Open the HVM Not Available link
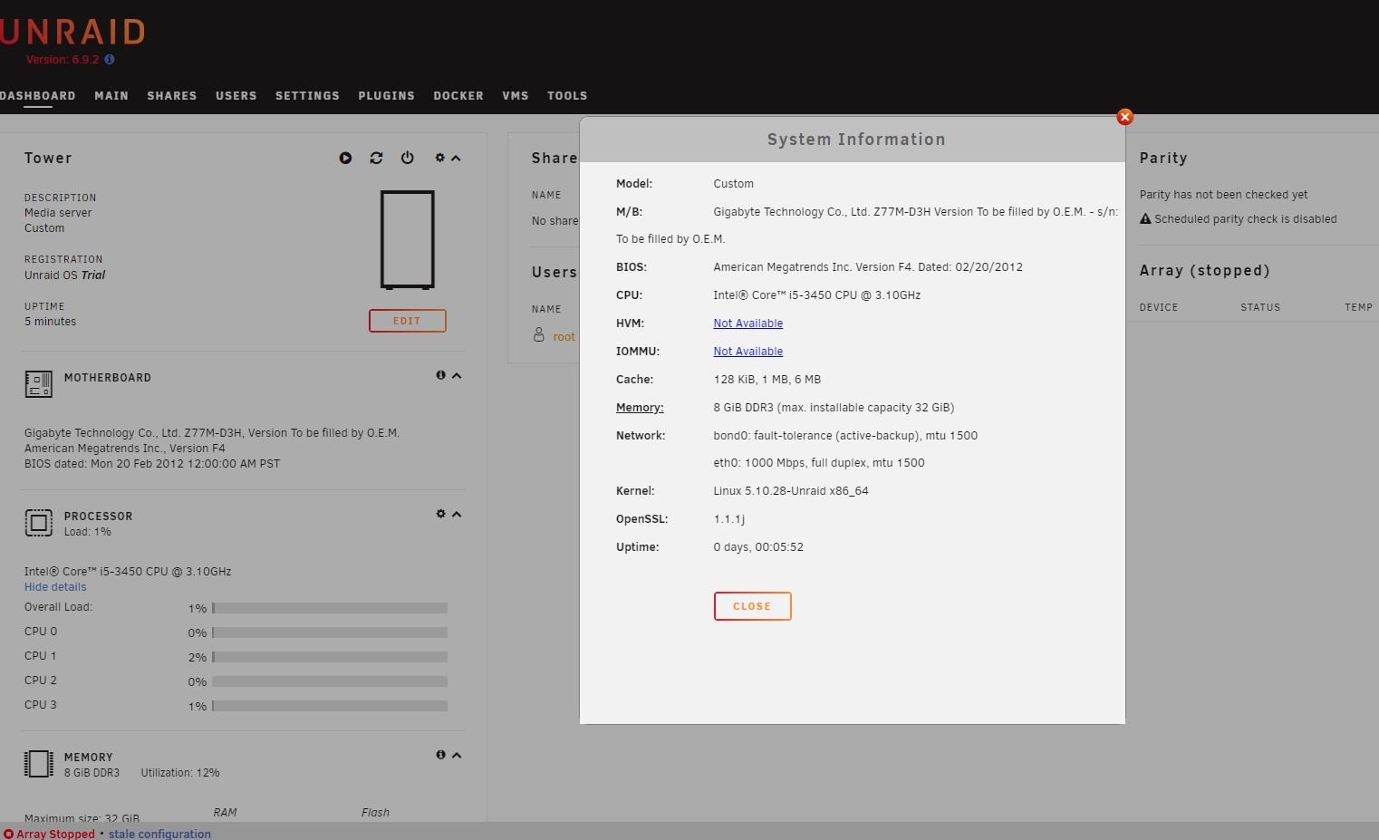1379x840 pixels. tap(747, 323)
